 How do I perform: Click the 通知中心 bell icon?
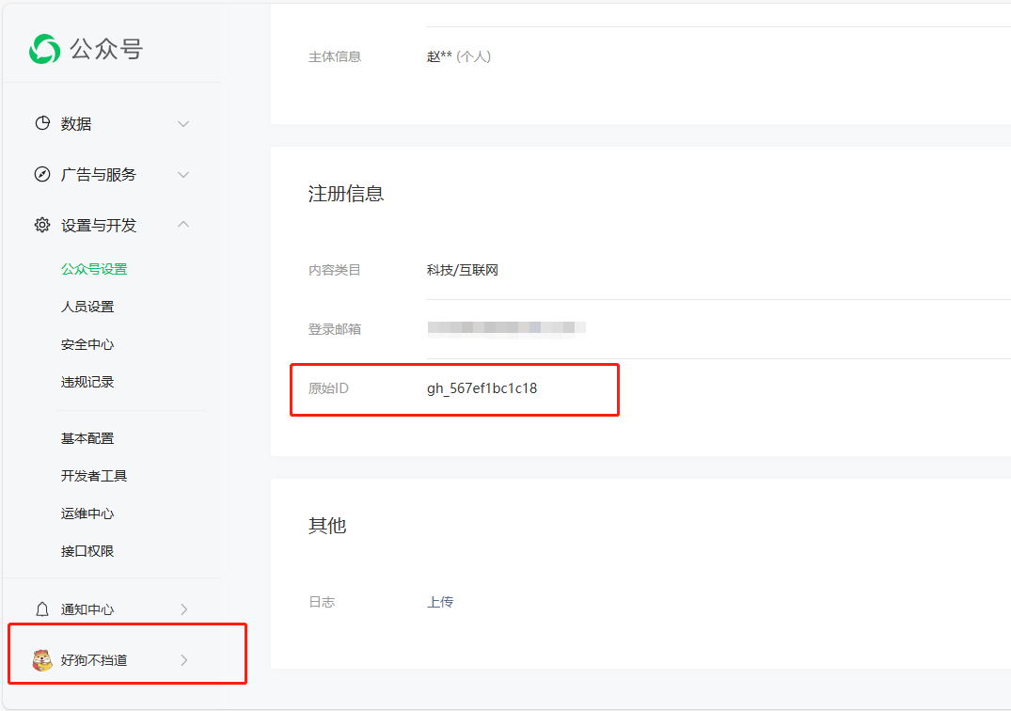pos(42,609)
